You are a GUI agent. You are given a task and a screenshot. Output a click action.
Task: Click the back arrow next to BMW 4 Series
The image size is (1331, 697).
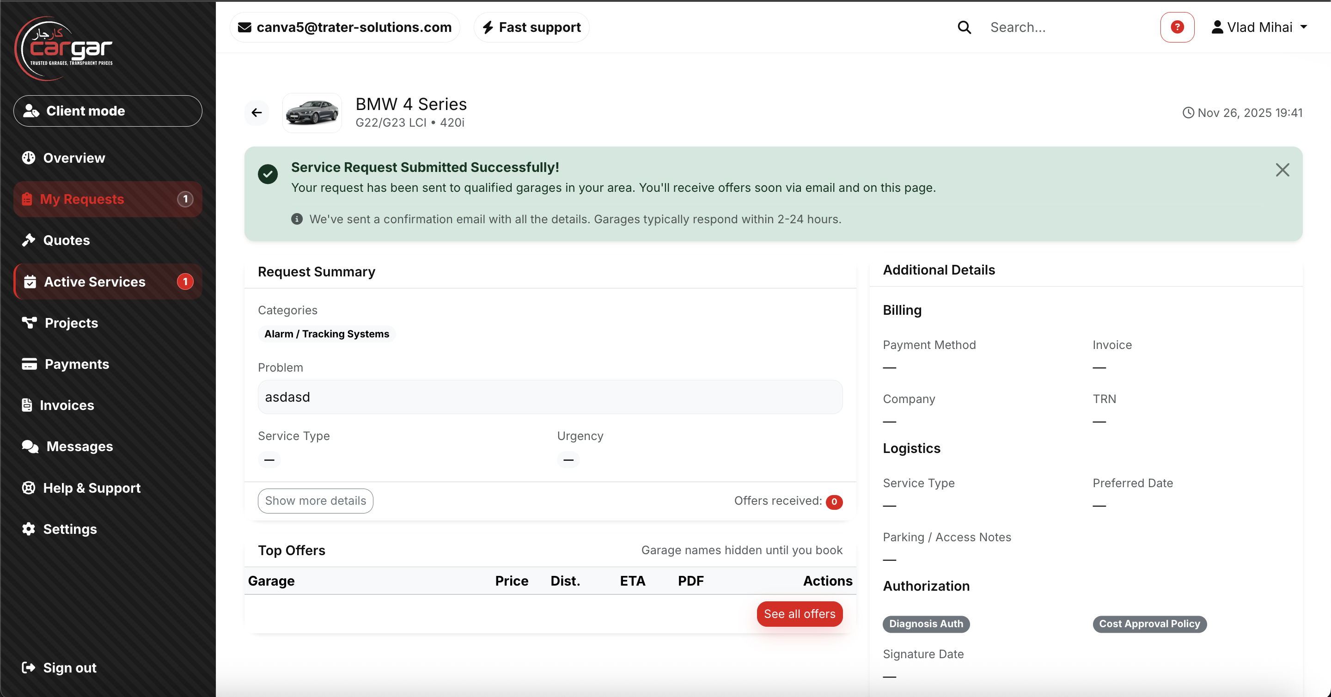(257, 113)
